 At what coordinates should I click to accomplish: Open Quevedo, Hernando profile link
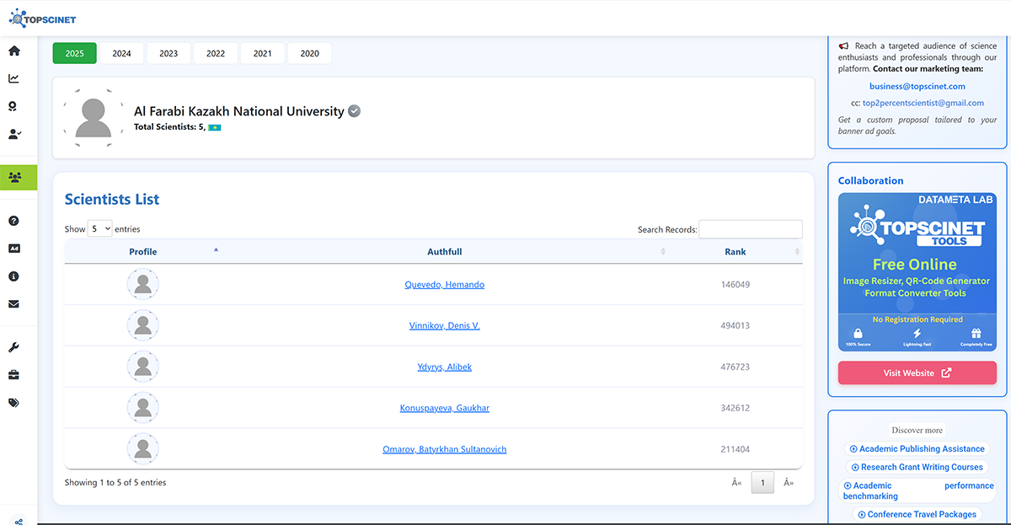444,285
